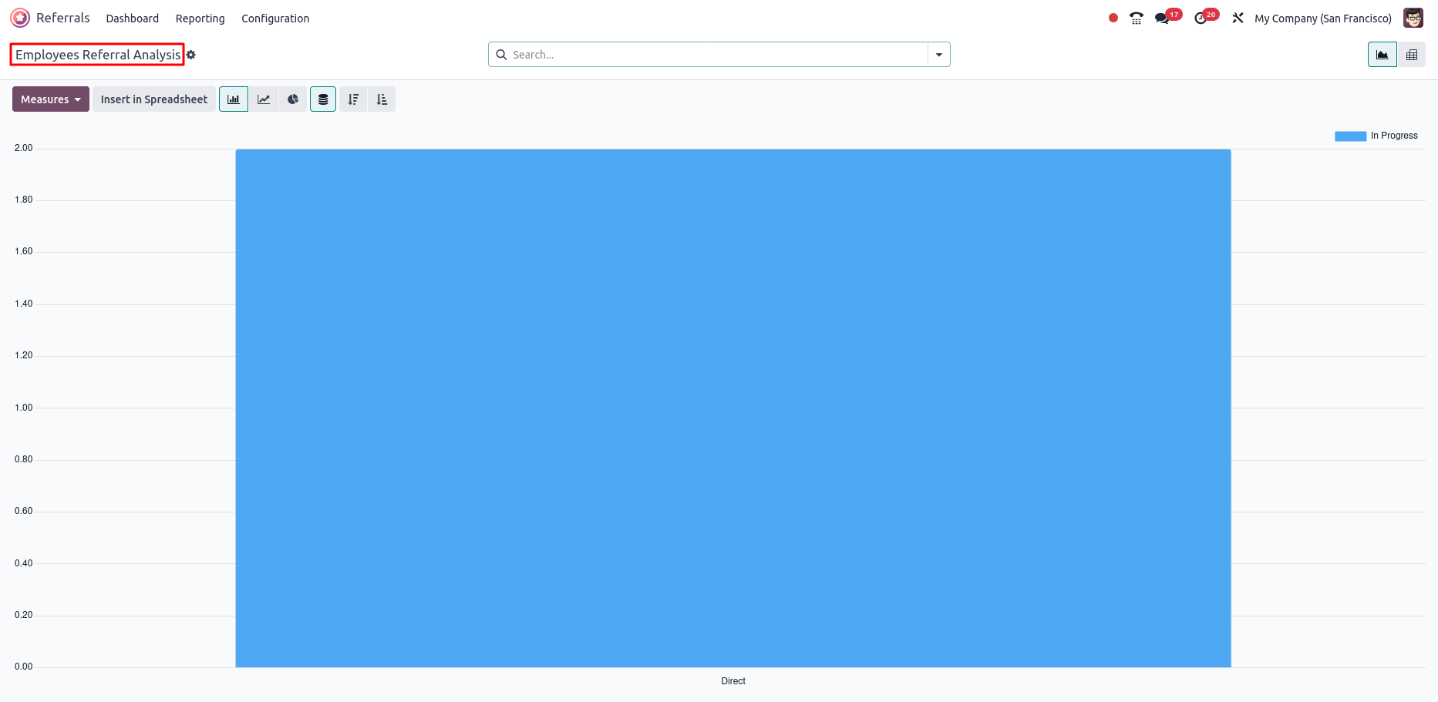Switch to the pivot table view
This screenshot has width=1438, height=702.
[x=1412, y=55]
